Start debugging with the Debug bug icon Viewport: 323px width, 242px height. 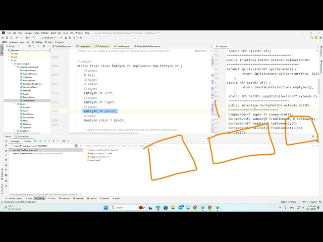click(66, 38)
